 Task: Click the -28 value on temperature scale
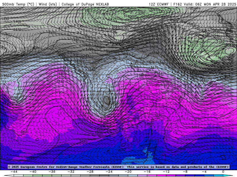click(x=90, y=172)
